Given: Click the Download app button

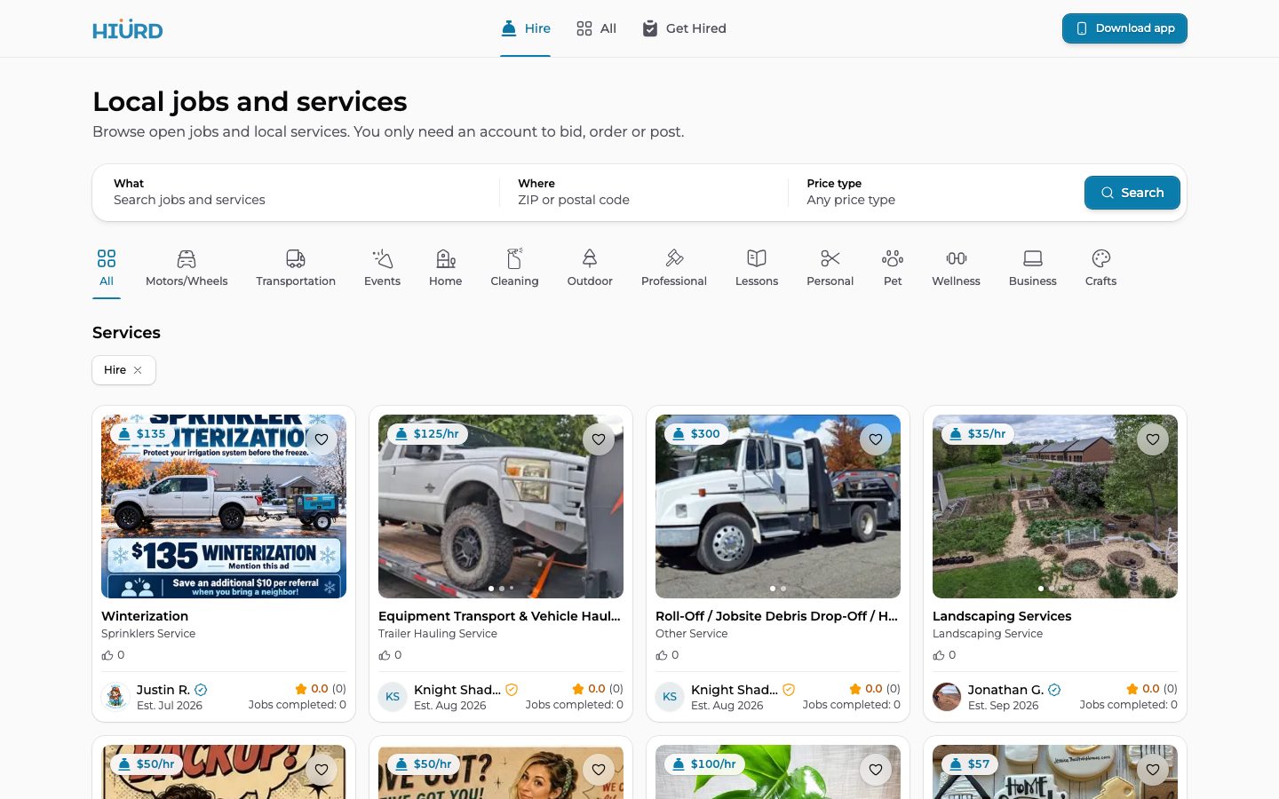Looking at the screenshot, I should [x=1124, y=28].
